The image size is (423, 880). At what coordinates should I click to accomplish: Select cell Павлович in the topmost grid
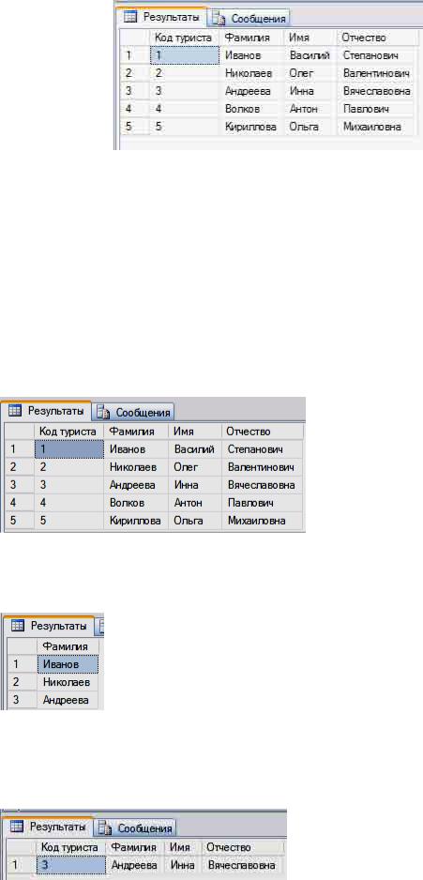[376, 109]
